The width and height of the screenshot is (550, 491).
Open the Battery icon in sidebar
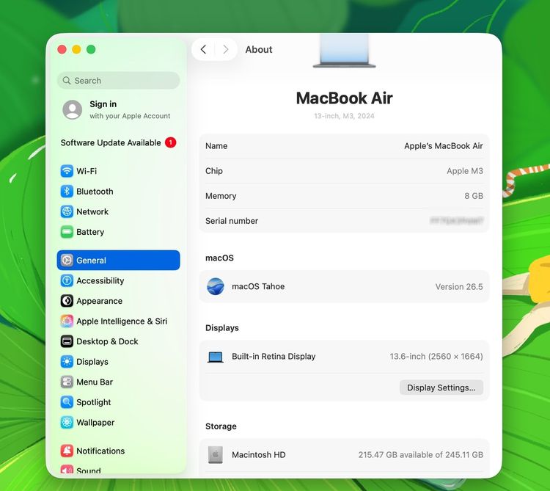coord(67,232)
